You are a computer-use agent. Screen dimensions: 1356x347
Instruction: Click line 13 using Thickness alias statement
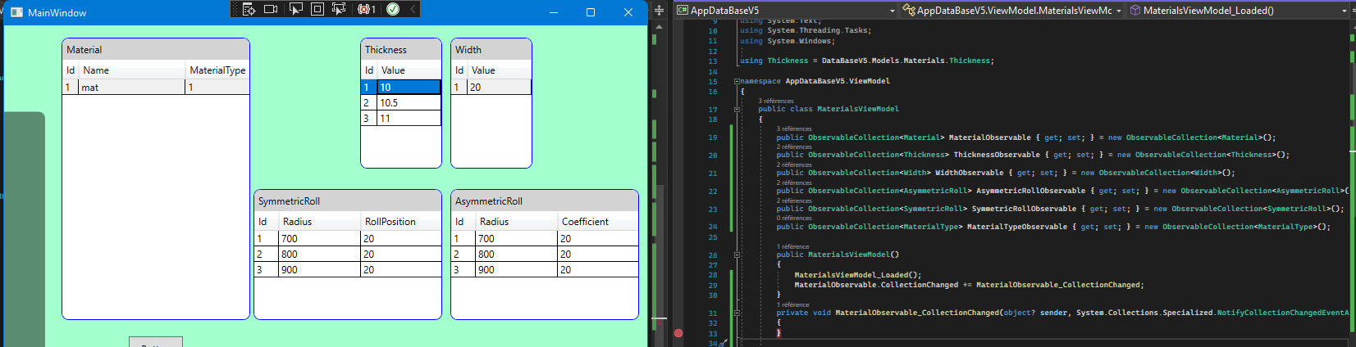[867, 61]
